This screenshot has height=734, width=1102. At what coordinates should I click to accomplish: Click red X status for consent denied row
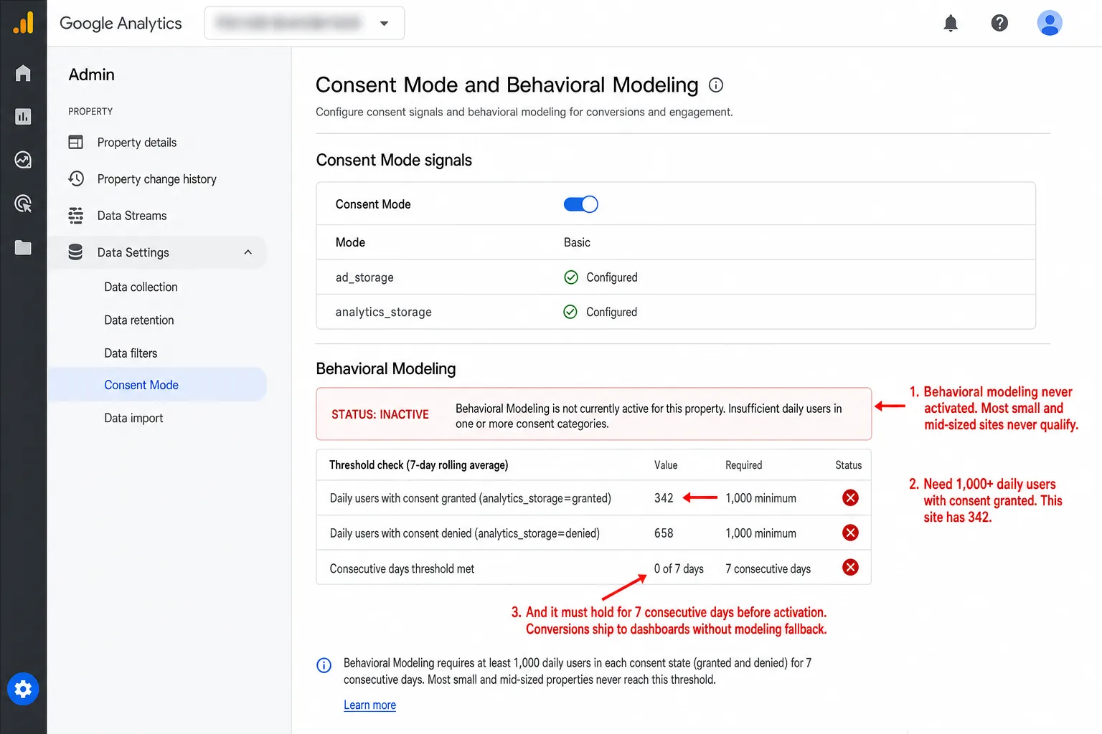click(850, 533)
